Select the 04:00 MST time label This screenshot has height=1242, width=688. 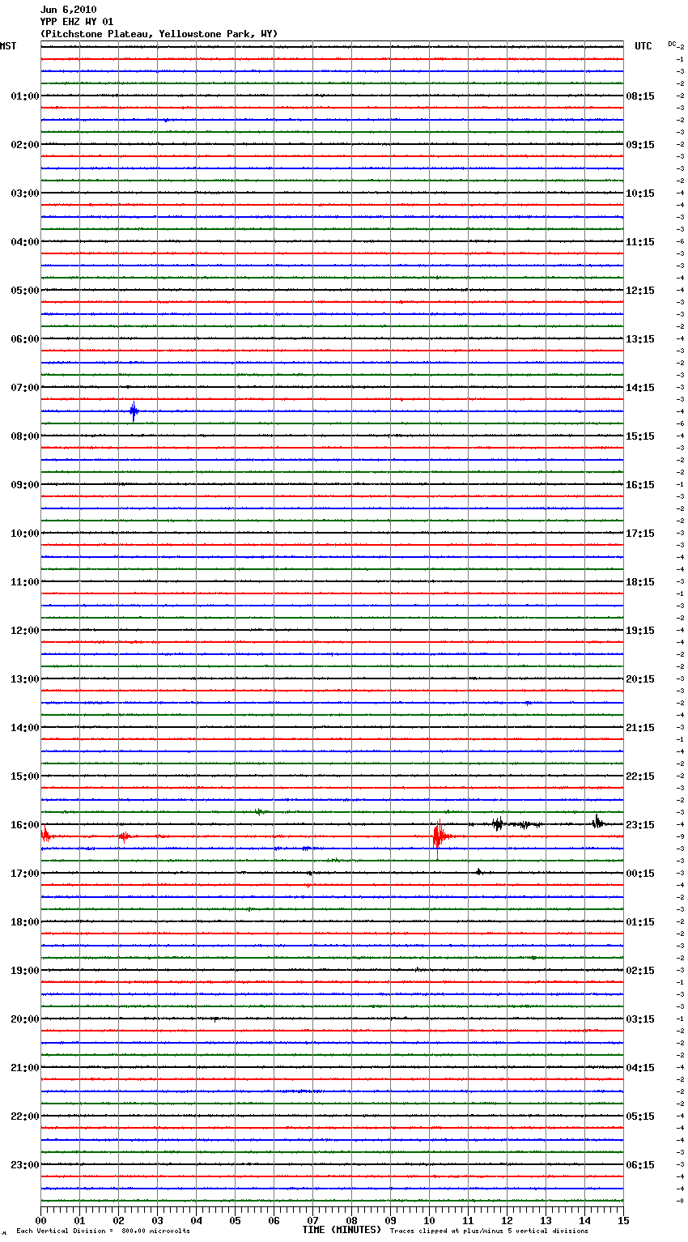[x=25, y=242]
